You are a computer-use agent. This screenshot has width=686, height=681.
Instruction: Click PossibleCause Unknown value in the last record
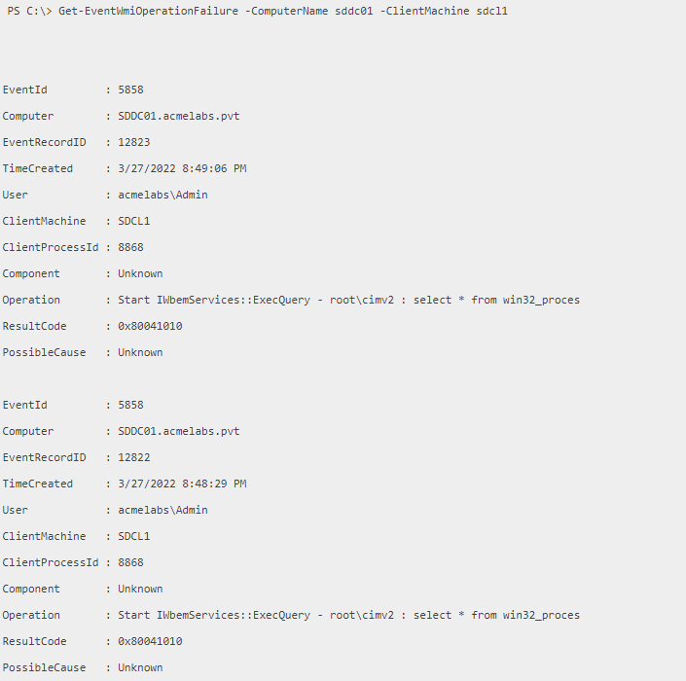pos(140,667)
